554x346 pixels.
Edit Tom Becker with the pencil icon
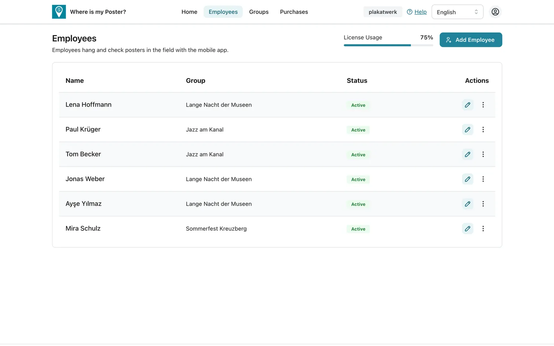point(467,155)
